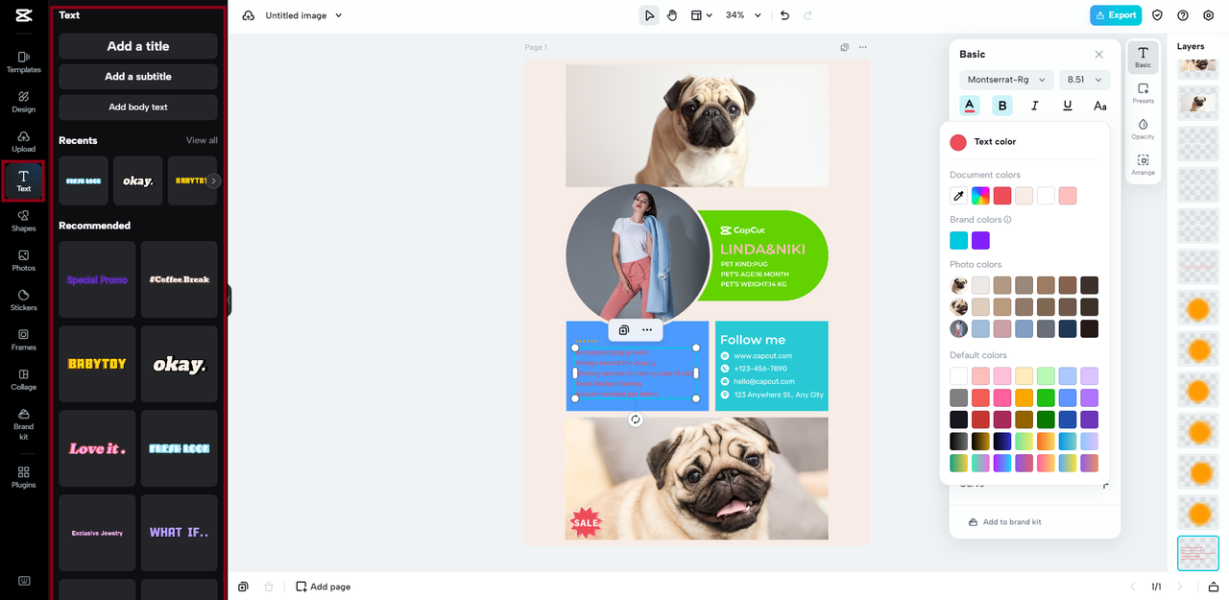Open Page 1 more options menu
The height and width of the screenshot is (600, 1229).
pos(862,47)
